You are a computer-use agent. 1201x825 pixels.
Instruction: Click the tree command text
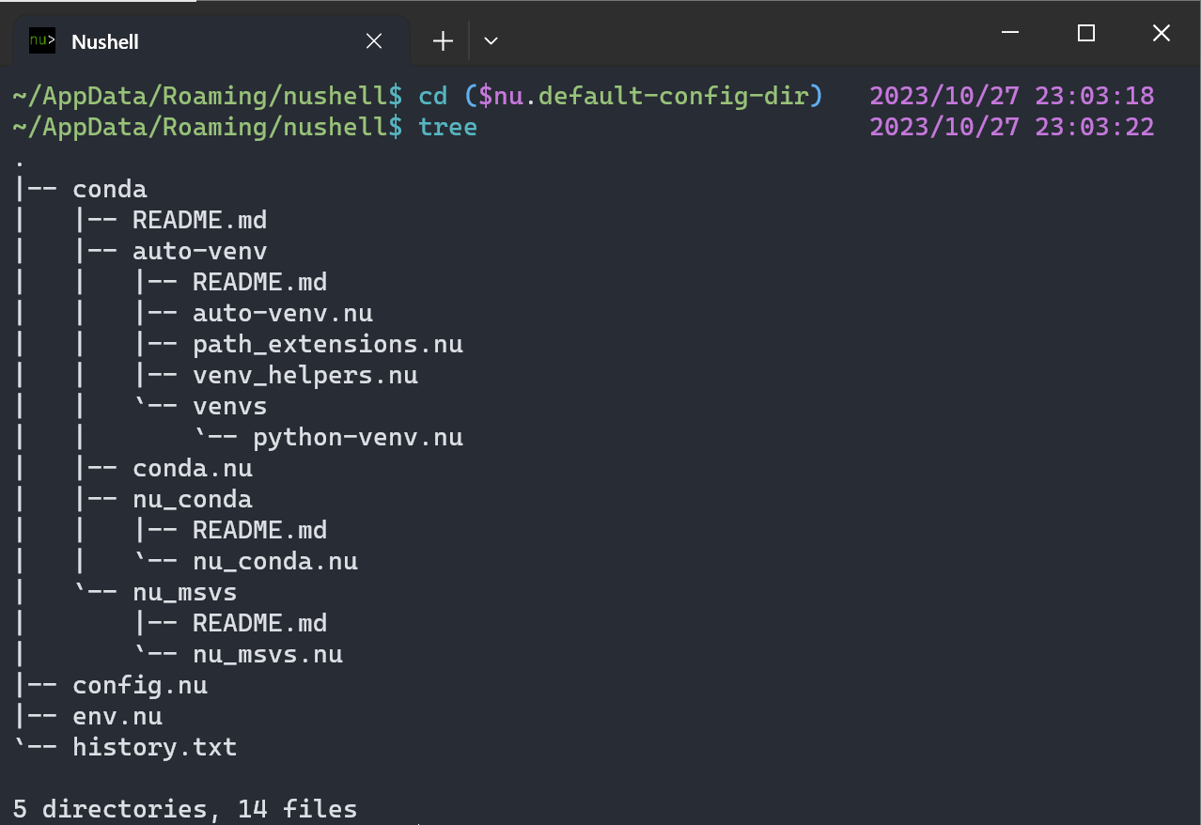(448, 126)
